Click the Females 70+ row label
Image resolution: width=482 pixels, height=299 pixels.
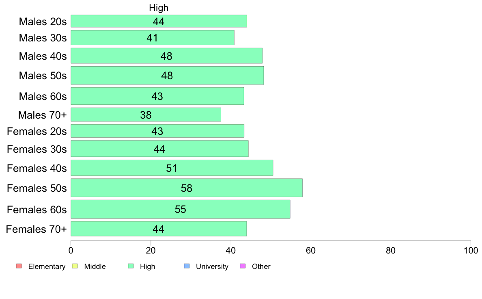[x=36, y=229]
